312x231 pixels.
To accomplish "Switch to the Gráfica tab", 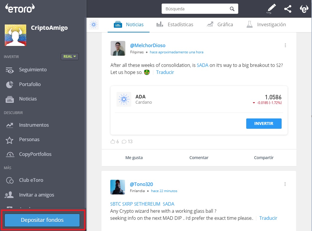I will point(220,24).
